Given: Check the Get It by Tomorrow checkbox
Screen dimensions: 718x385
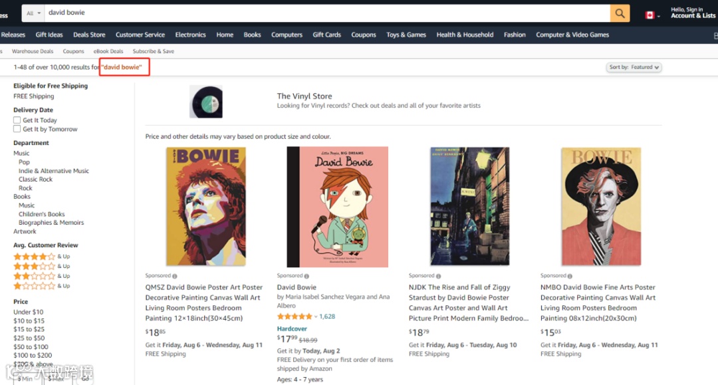Looking at the screenshot, I should 17,129.
